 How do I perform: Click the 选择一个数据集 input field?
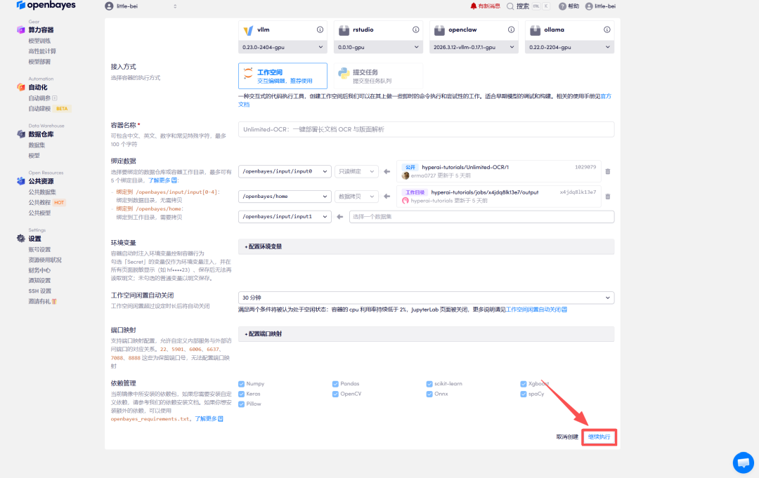pyautogui.click(x=481, y=216)
